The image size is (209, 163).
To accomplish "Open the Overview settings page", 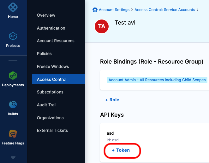I will (x=46, y=15).
